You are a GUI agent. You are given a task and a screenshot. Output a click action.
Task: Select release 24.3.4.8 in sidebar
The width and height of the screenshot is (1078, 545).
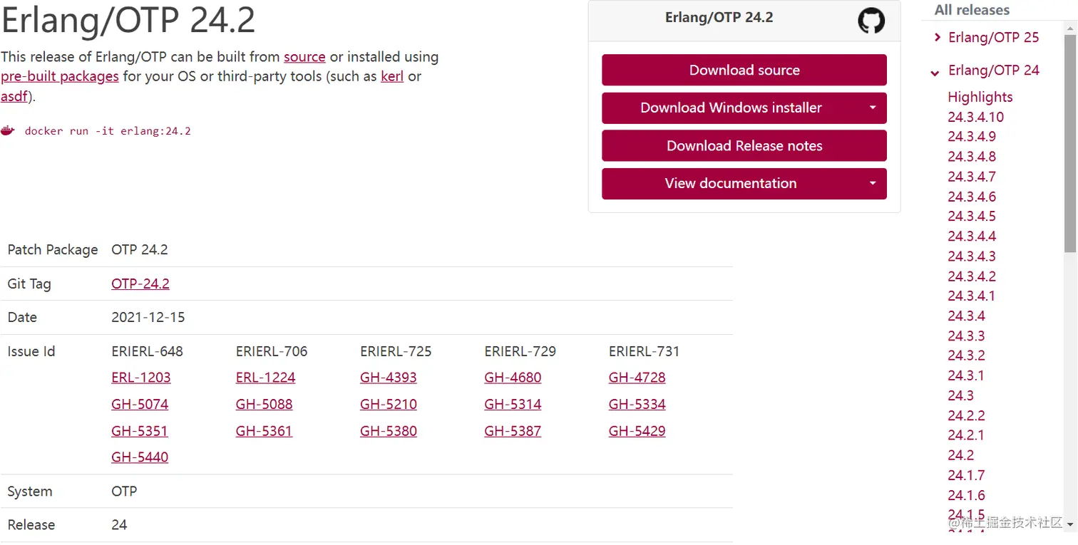pyautogui.click(x=972, y=157)
